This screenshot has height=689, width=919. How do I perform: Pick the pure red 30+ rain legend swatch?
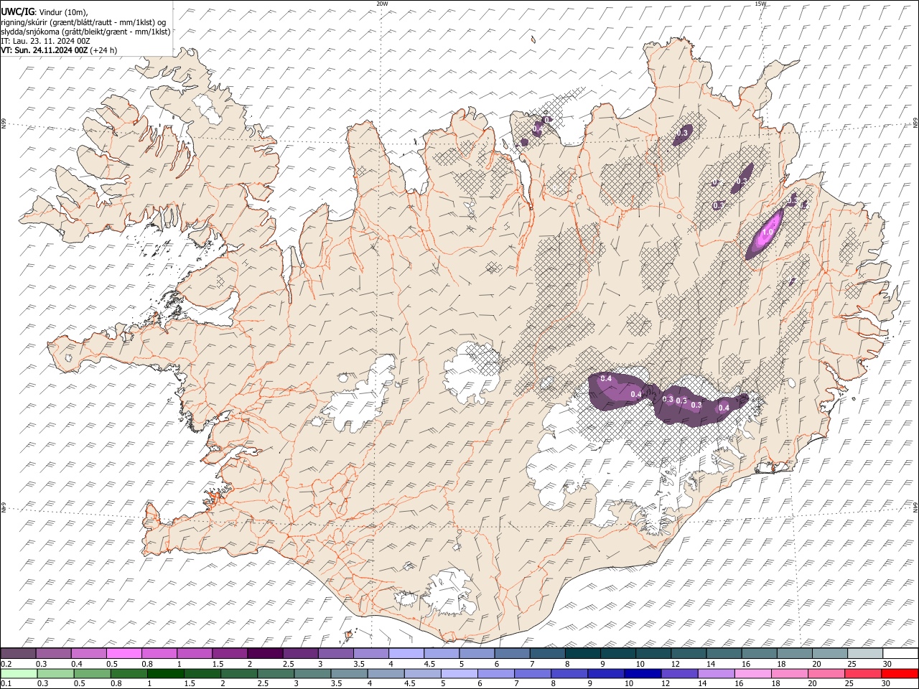pos(900,673)
